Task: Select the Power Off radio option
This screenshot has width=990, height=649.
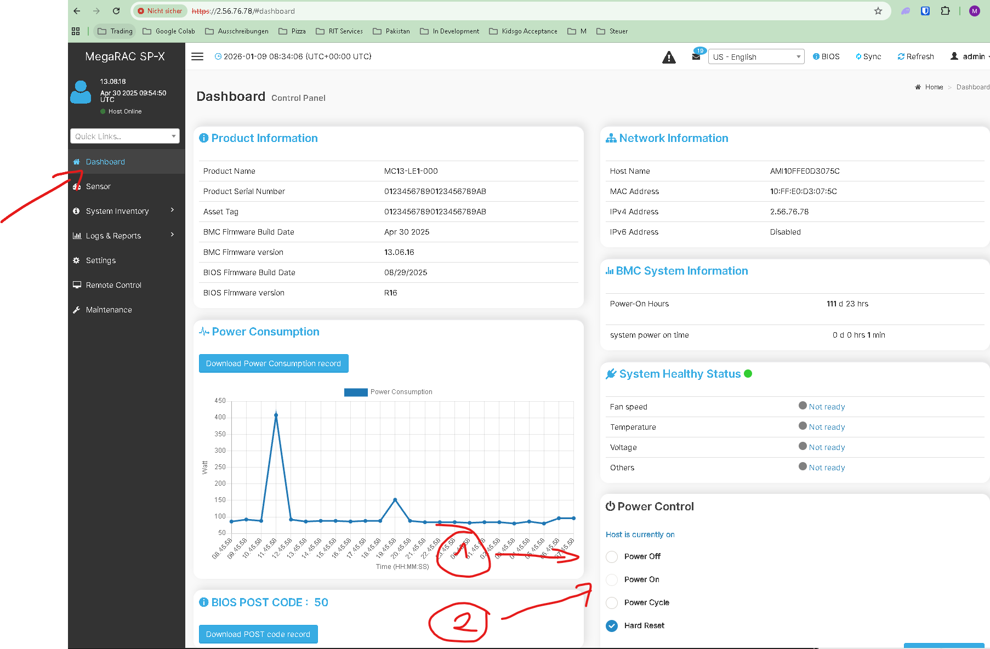Action: pyautogui.click(x=612, y=556)
